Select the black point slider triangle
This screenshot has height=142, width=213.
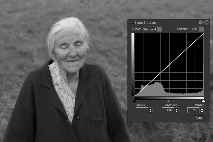point(135,101)
